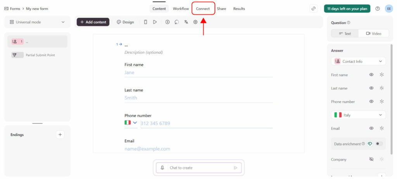Click the Phone number input field
The width and height of the screenshot is (397, 179).
coord(207,123)
